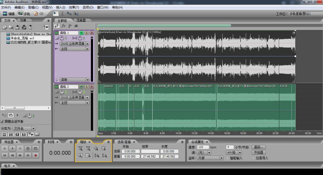323x175 pixels.
Task: Switch to the 编辑 edit view
Action: click(9, 14)
